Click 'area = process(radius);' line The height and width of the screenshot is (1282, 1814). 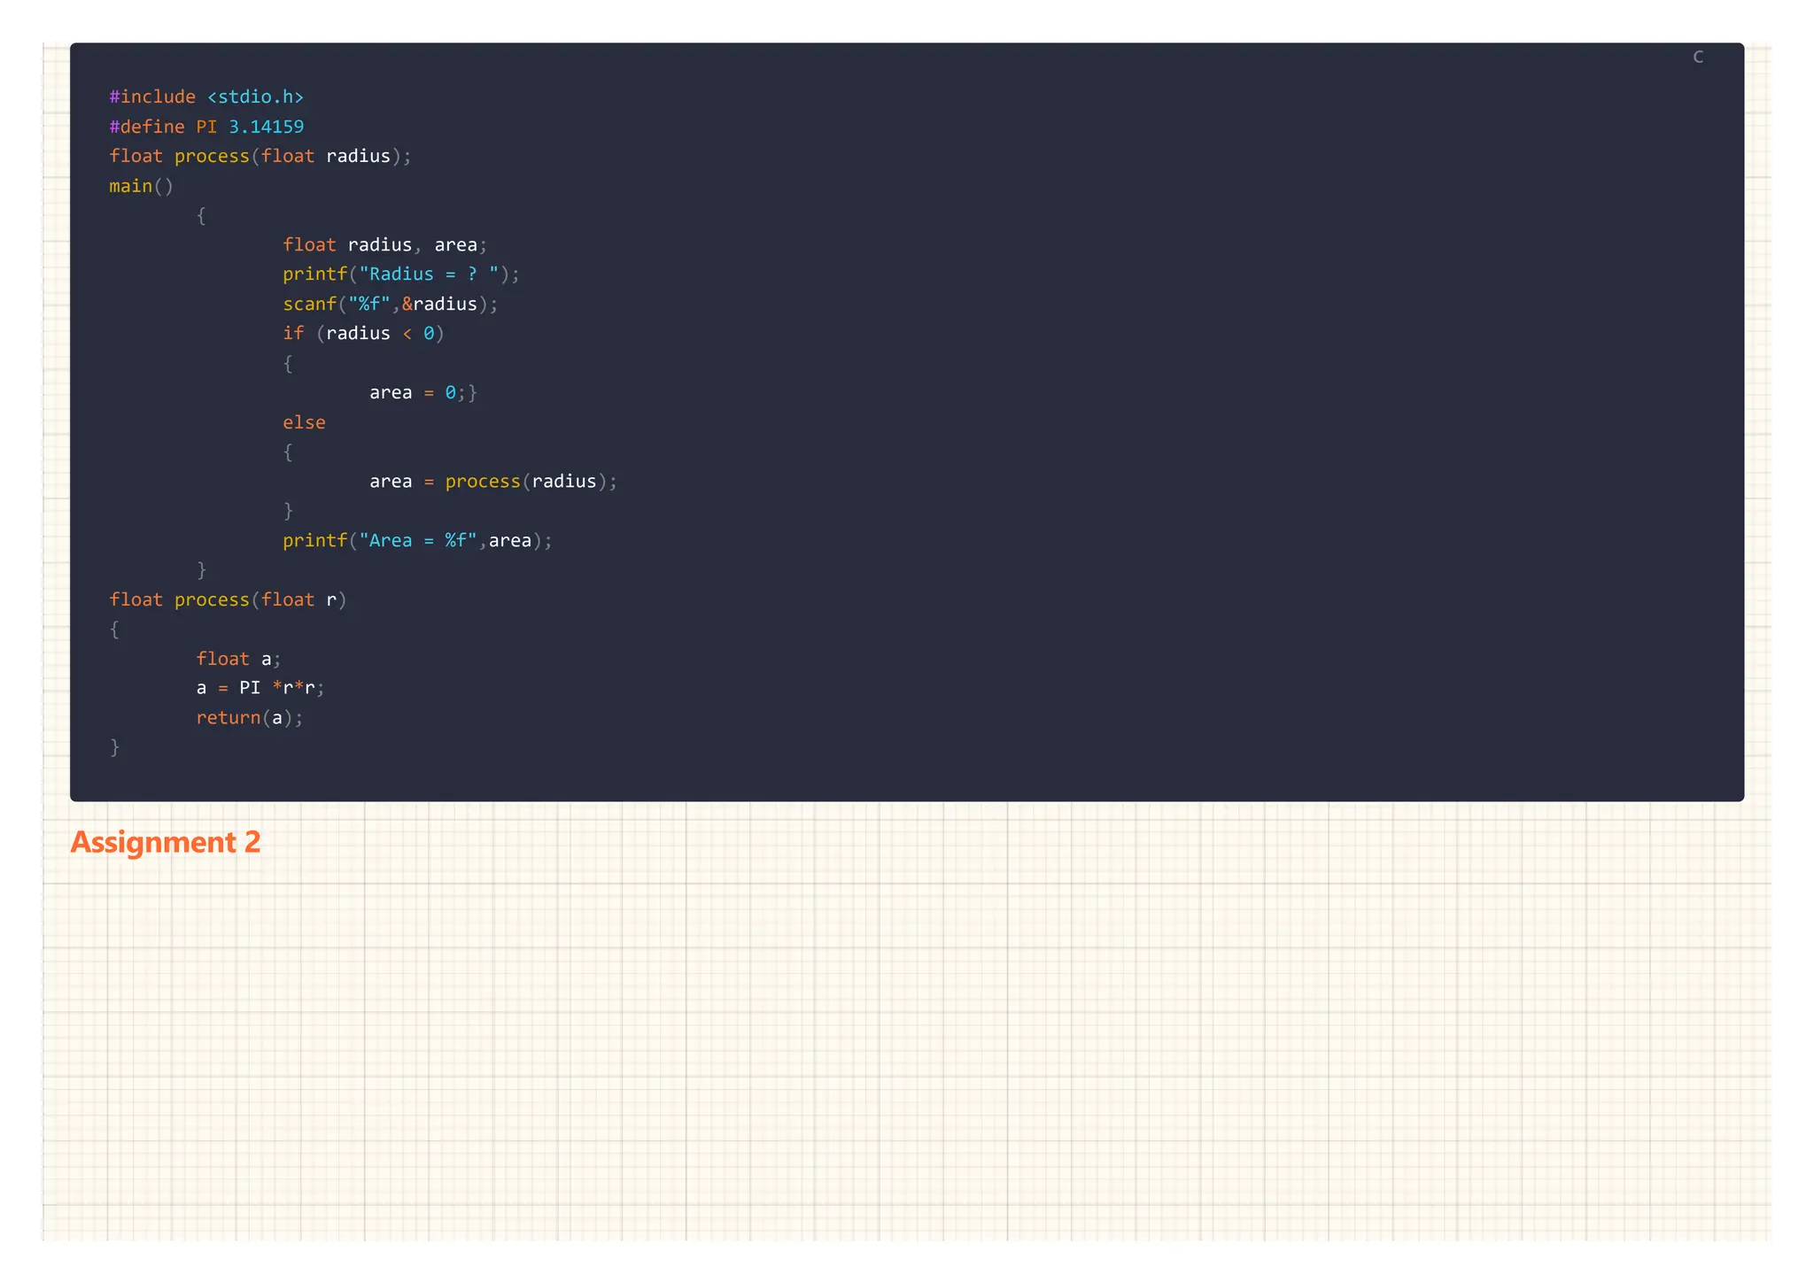coord(493,482)
